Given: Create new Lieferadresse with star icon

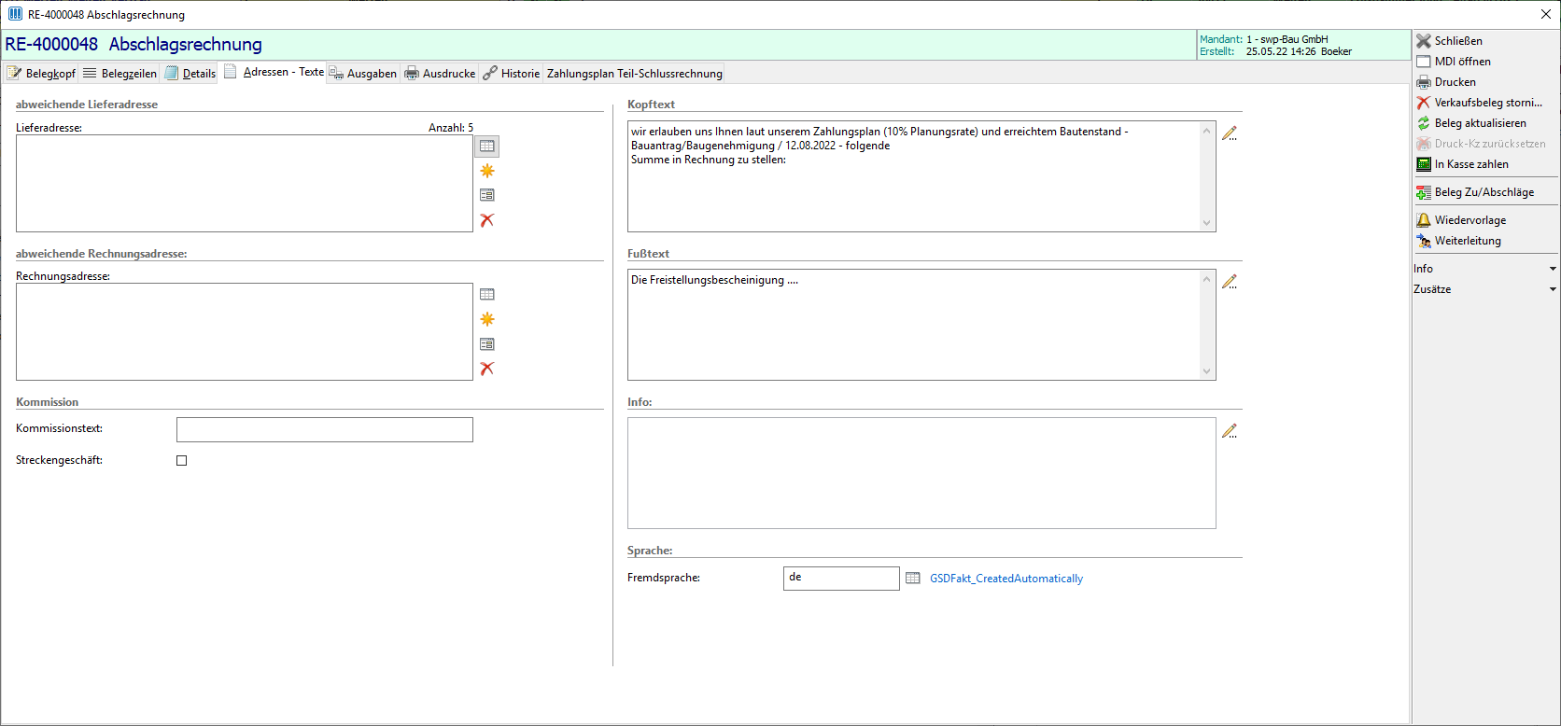Looking at the screenshot, I should pos(487,171).
